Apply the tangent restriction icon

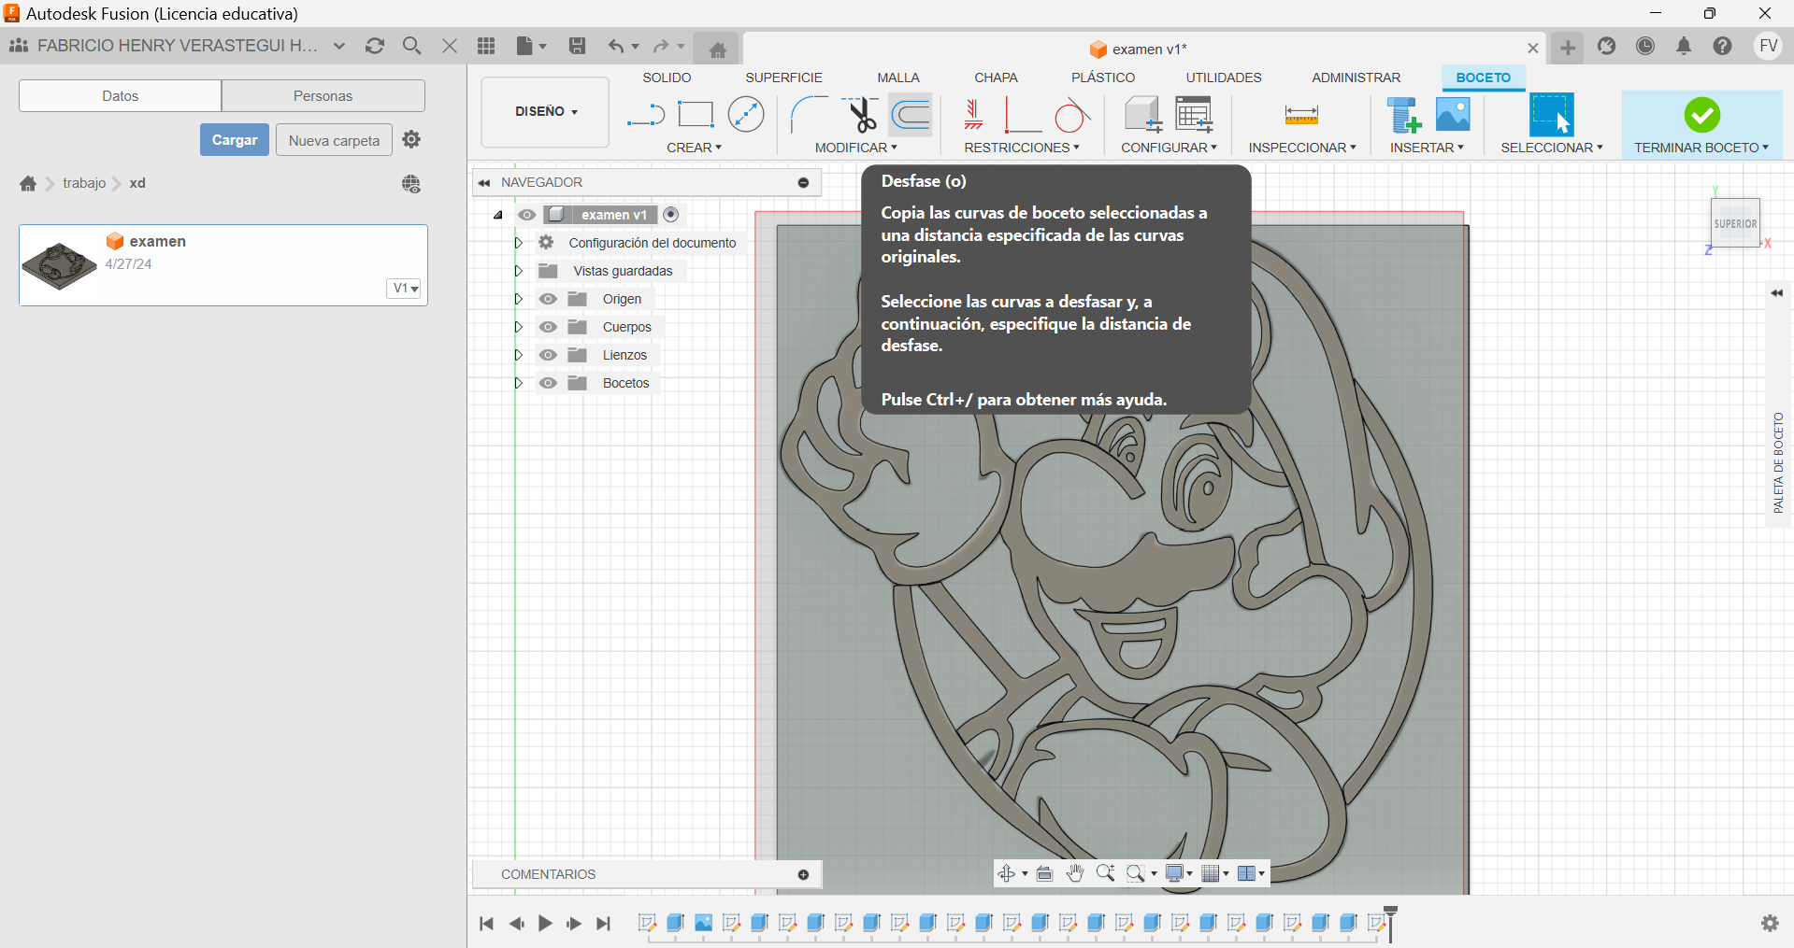(1072, 115)
